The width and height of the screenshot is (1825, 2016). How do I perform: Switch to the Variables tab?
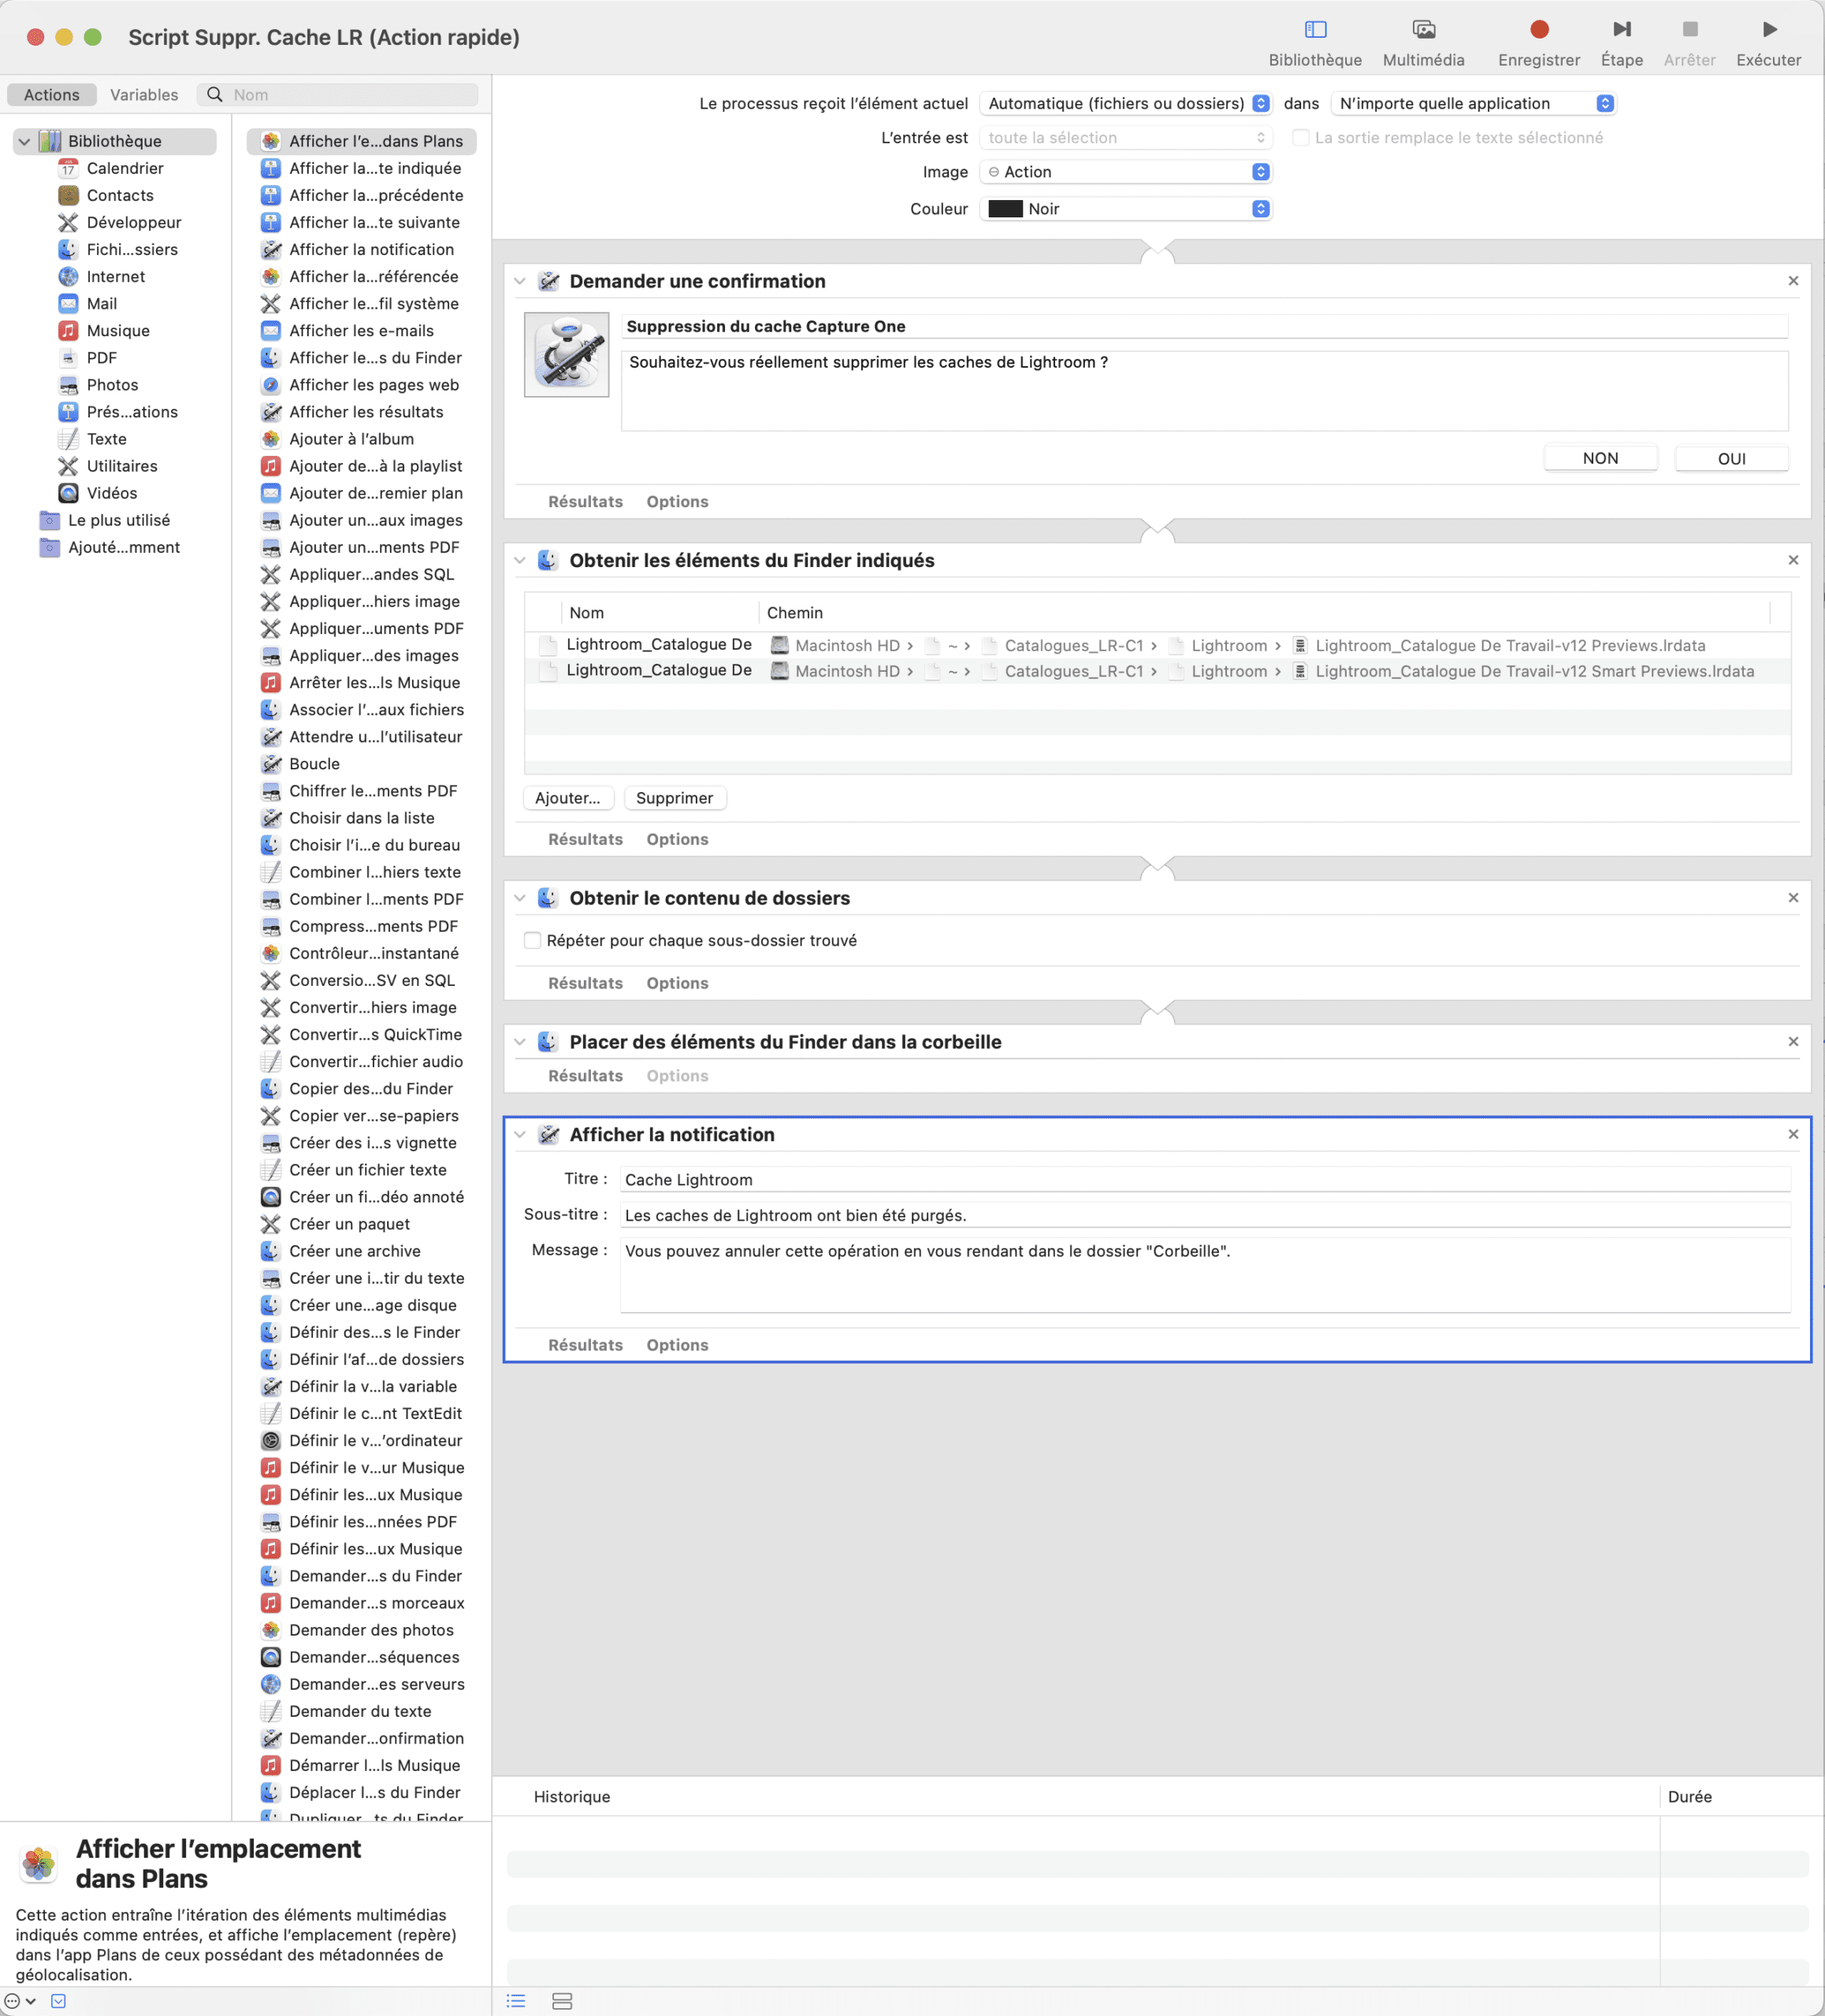(143, 95)
